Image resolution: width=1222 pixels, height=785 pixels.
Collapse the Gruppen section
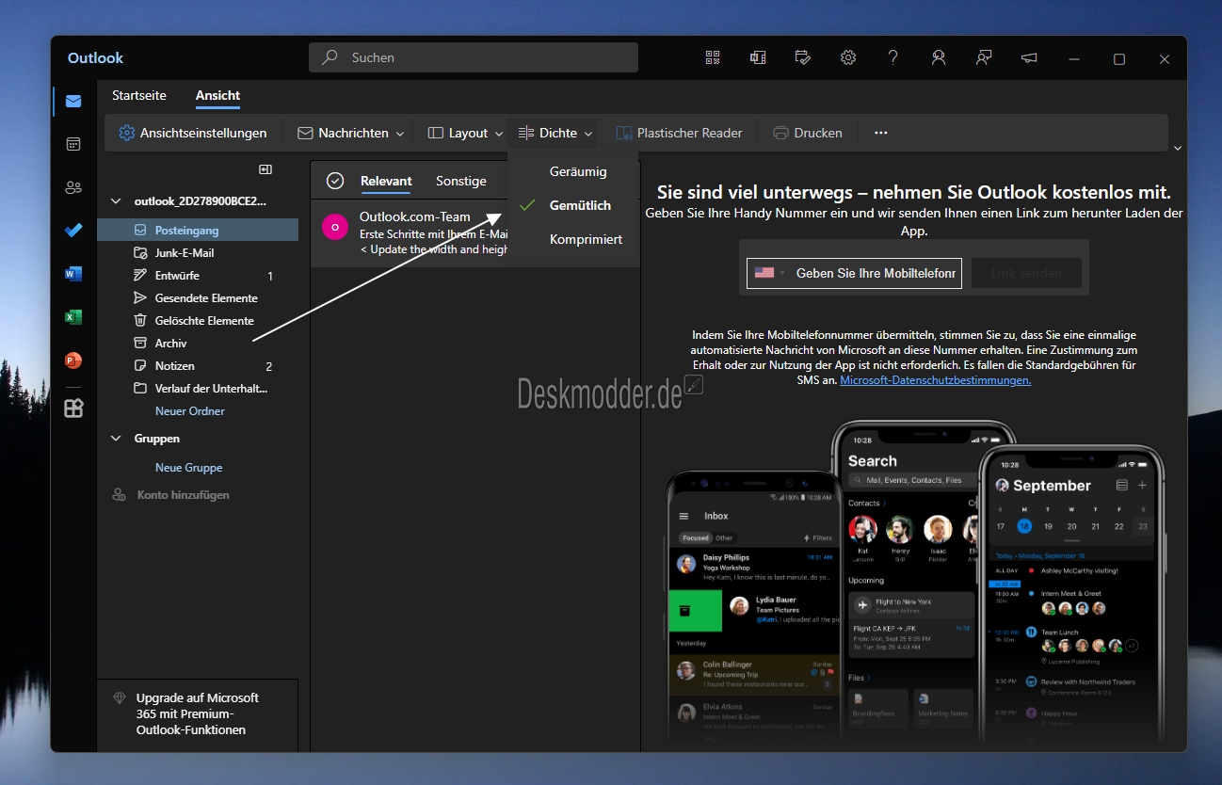[x=116, y=439]
